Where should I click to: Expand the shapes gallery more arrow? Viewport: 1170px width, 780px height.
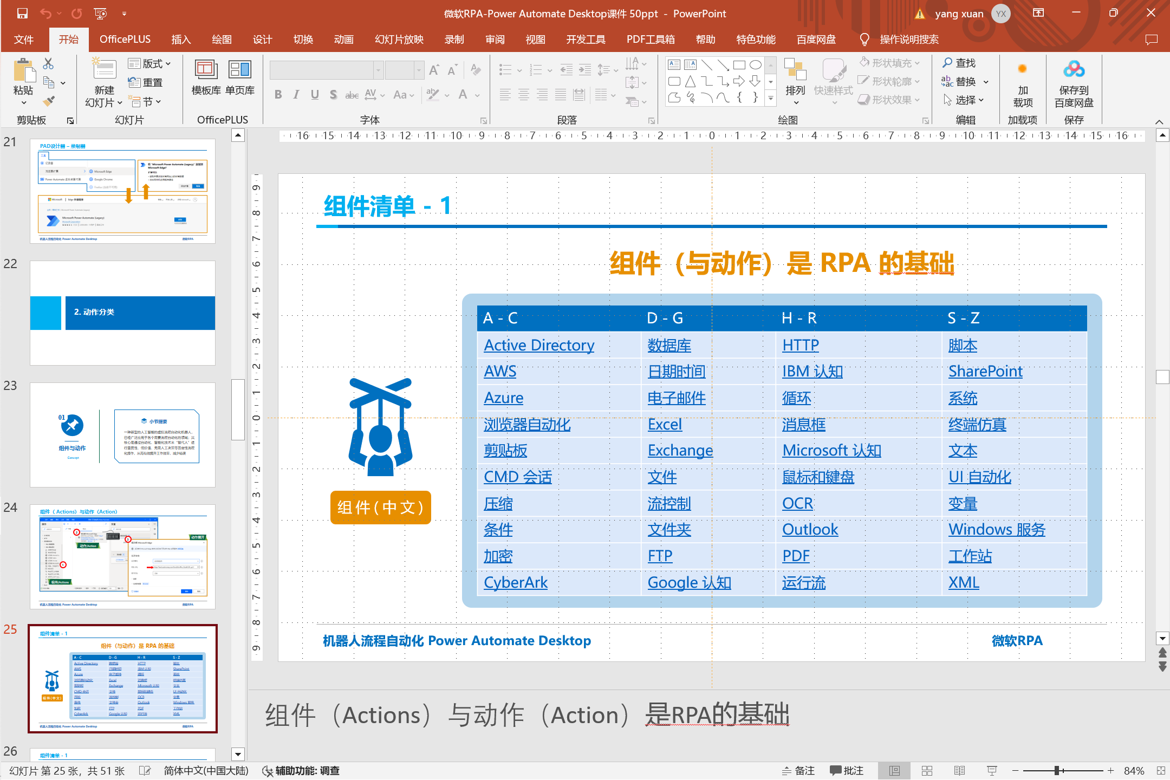771,98
